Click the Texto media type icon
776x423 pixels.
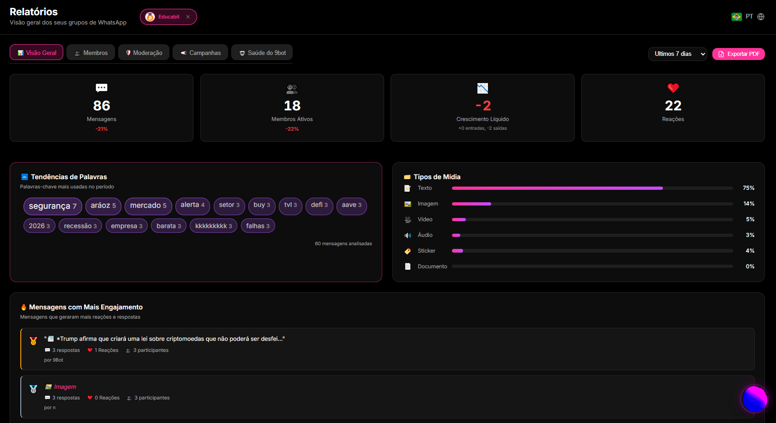coord(408,188)
